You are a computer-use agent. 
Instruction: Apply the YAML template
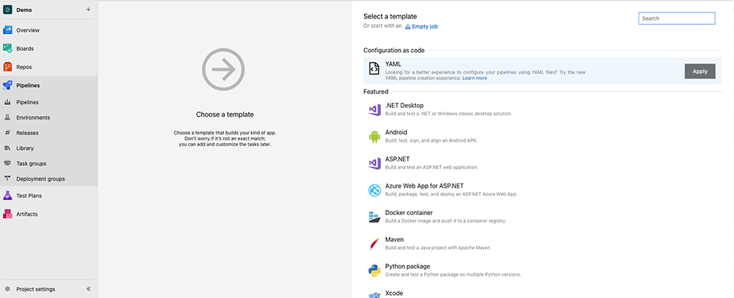click(700, 71)
